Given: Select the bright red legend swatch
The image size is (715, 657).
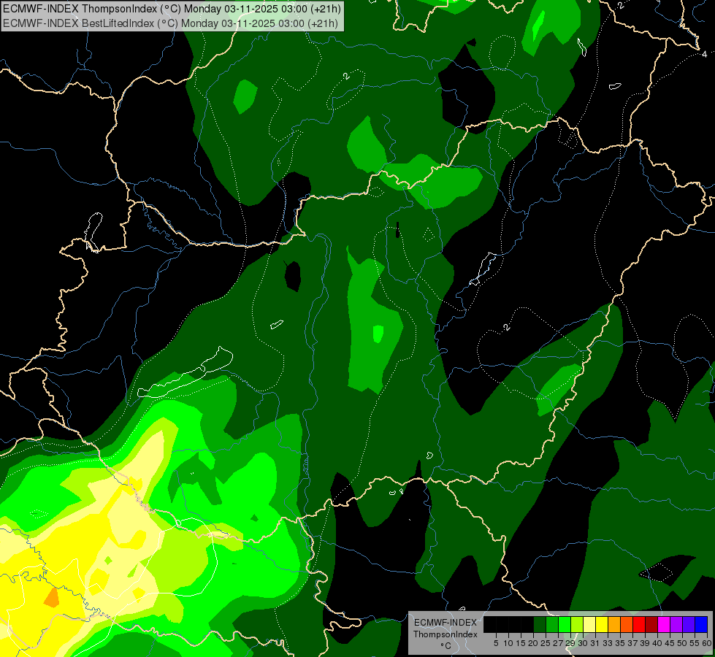Looking at the screenshot, I should tap(639, 624).
